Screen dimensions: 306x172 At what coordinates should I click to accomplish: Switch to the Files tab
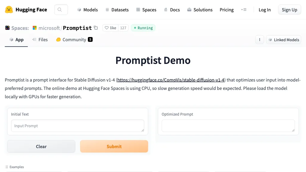pos(40,39)
